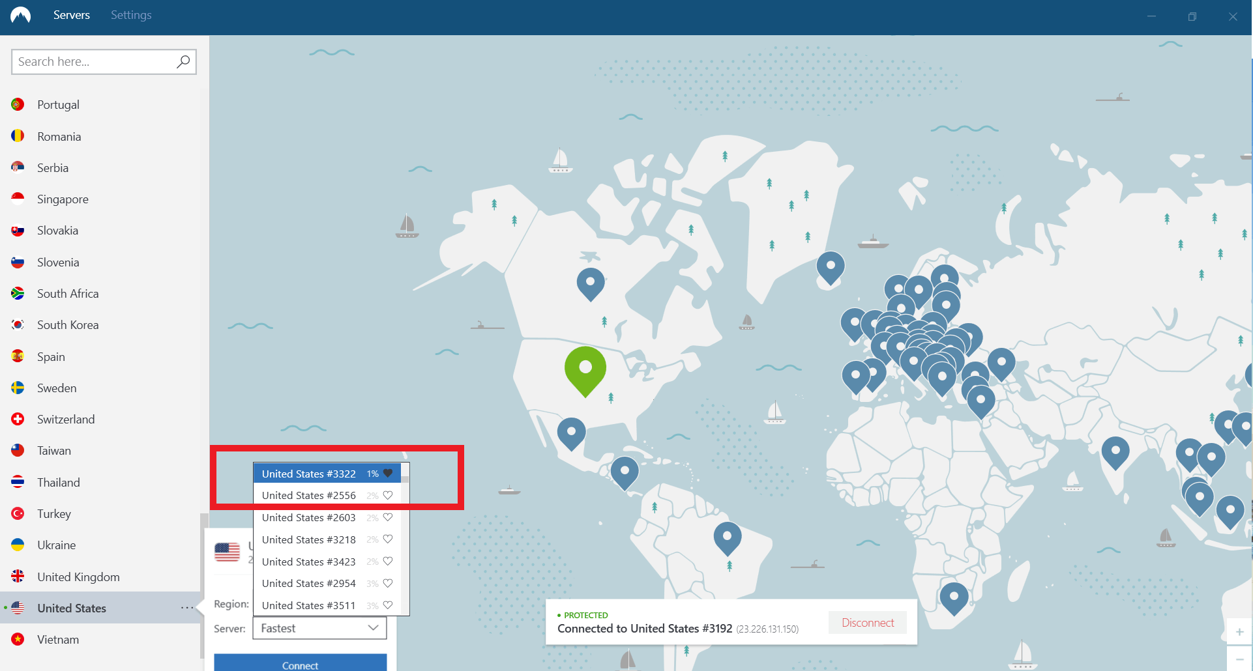
Task: Click the Mexico map pin
Action: point(571,434)
